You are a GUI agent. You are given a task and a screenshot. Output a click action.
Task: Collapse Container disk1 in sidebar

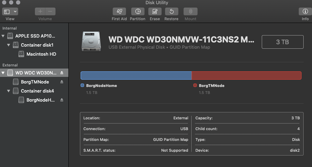(9, 45)
